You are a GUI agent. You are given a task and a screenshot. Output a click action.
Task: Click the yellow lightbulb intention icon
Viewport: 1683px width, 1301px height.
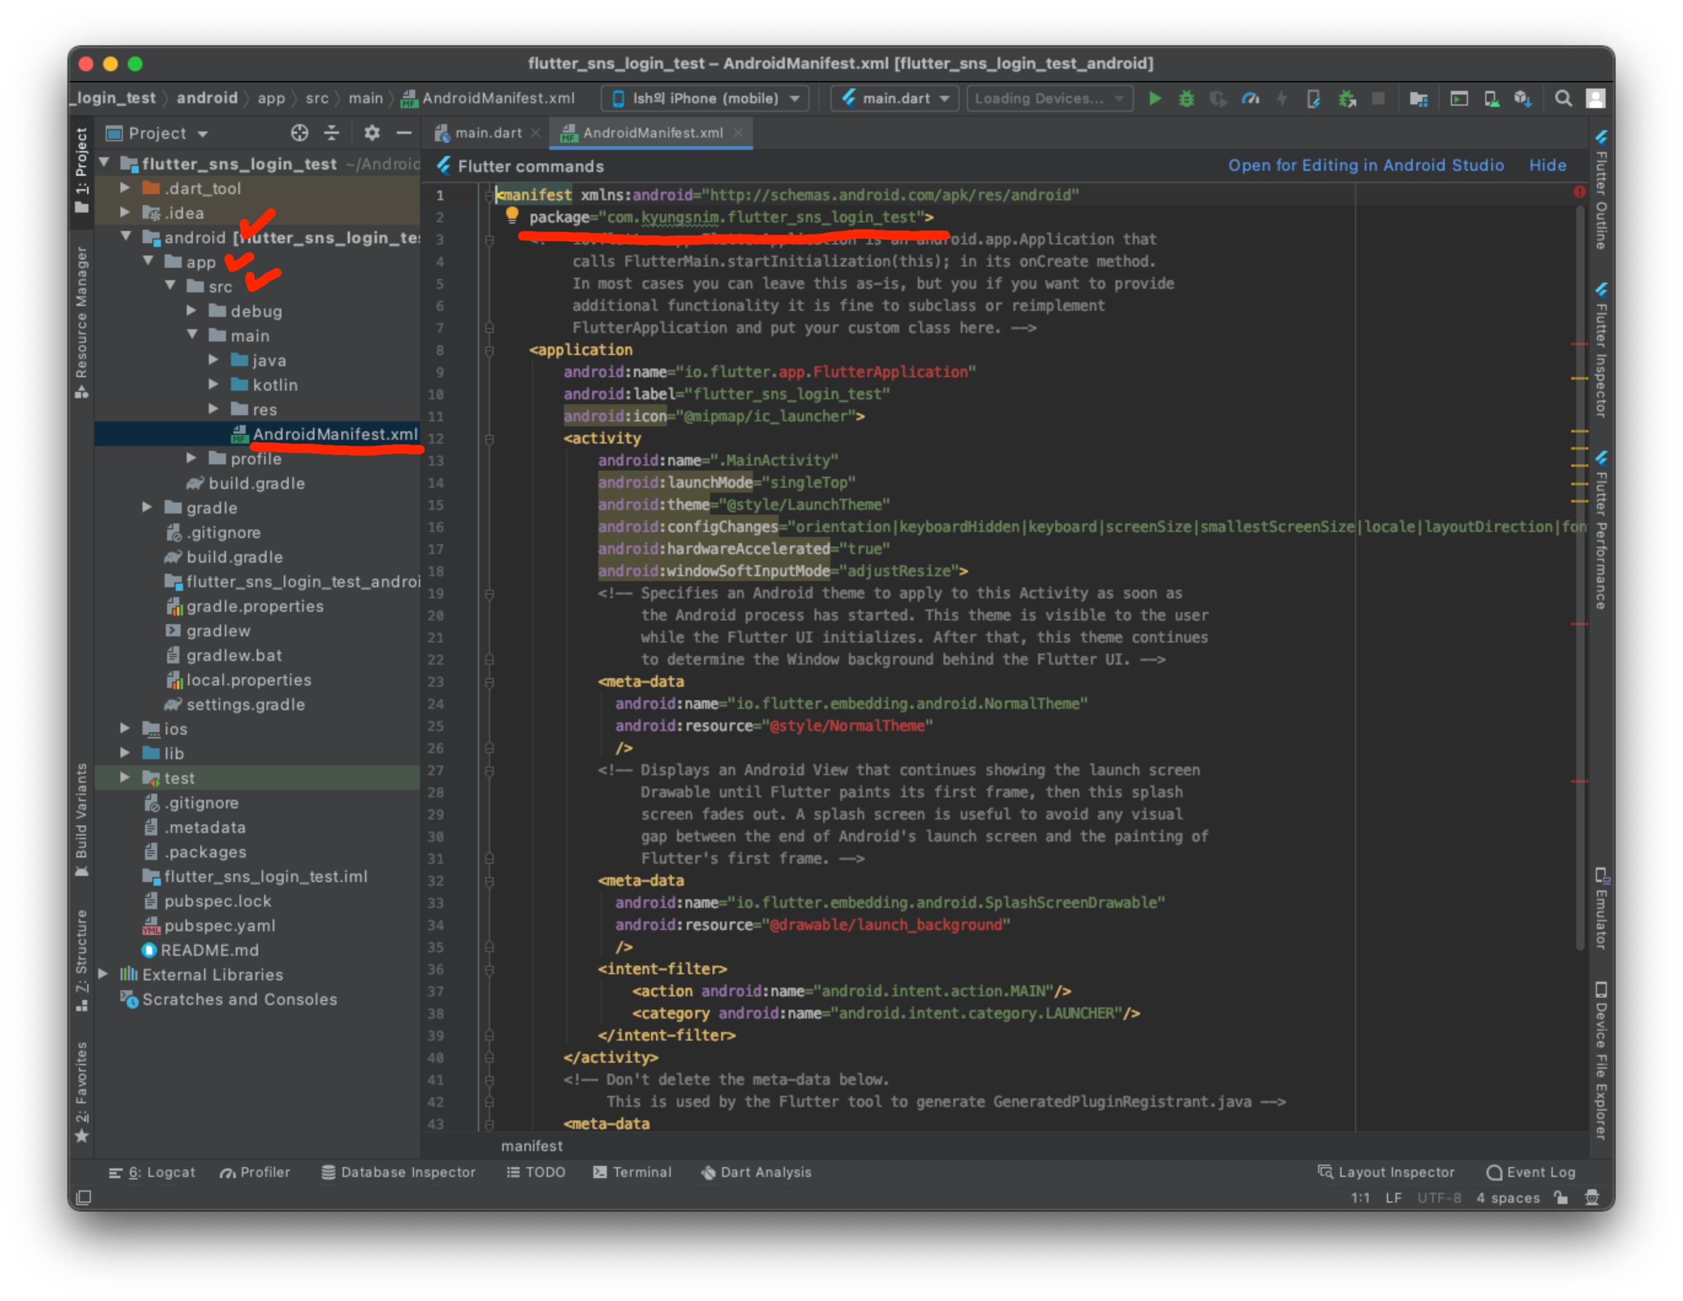pyautogui.click(x=512, y=216)
